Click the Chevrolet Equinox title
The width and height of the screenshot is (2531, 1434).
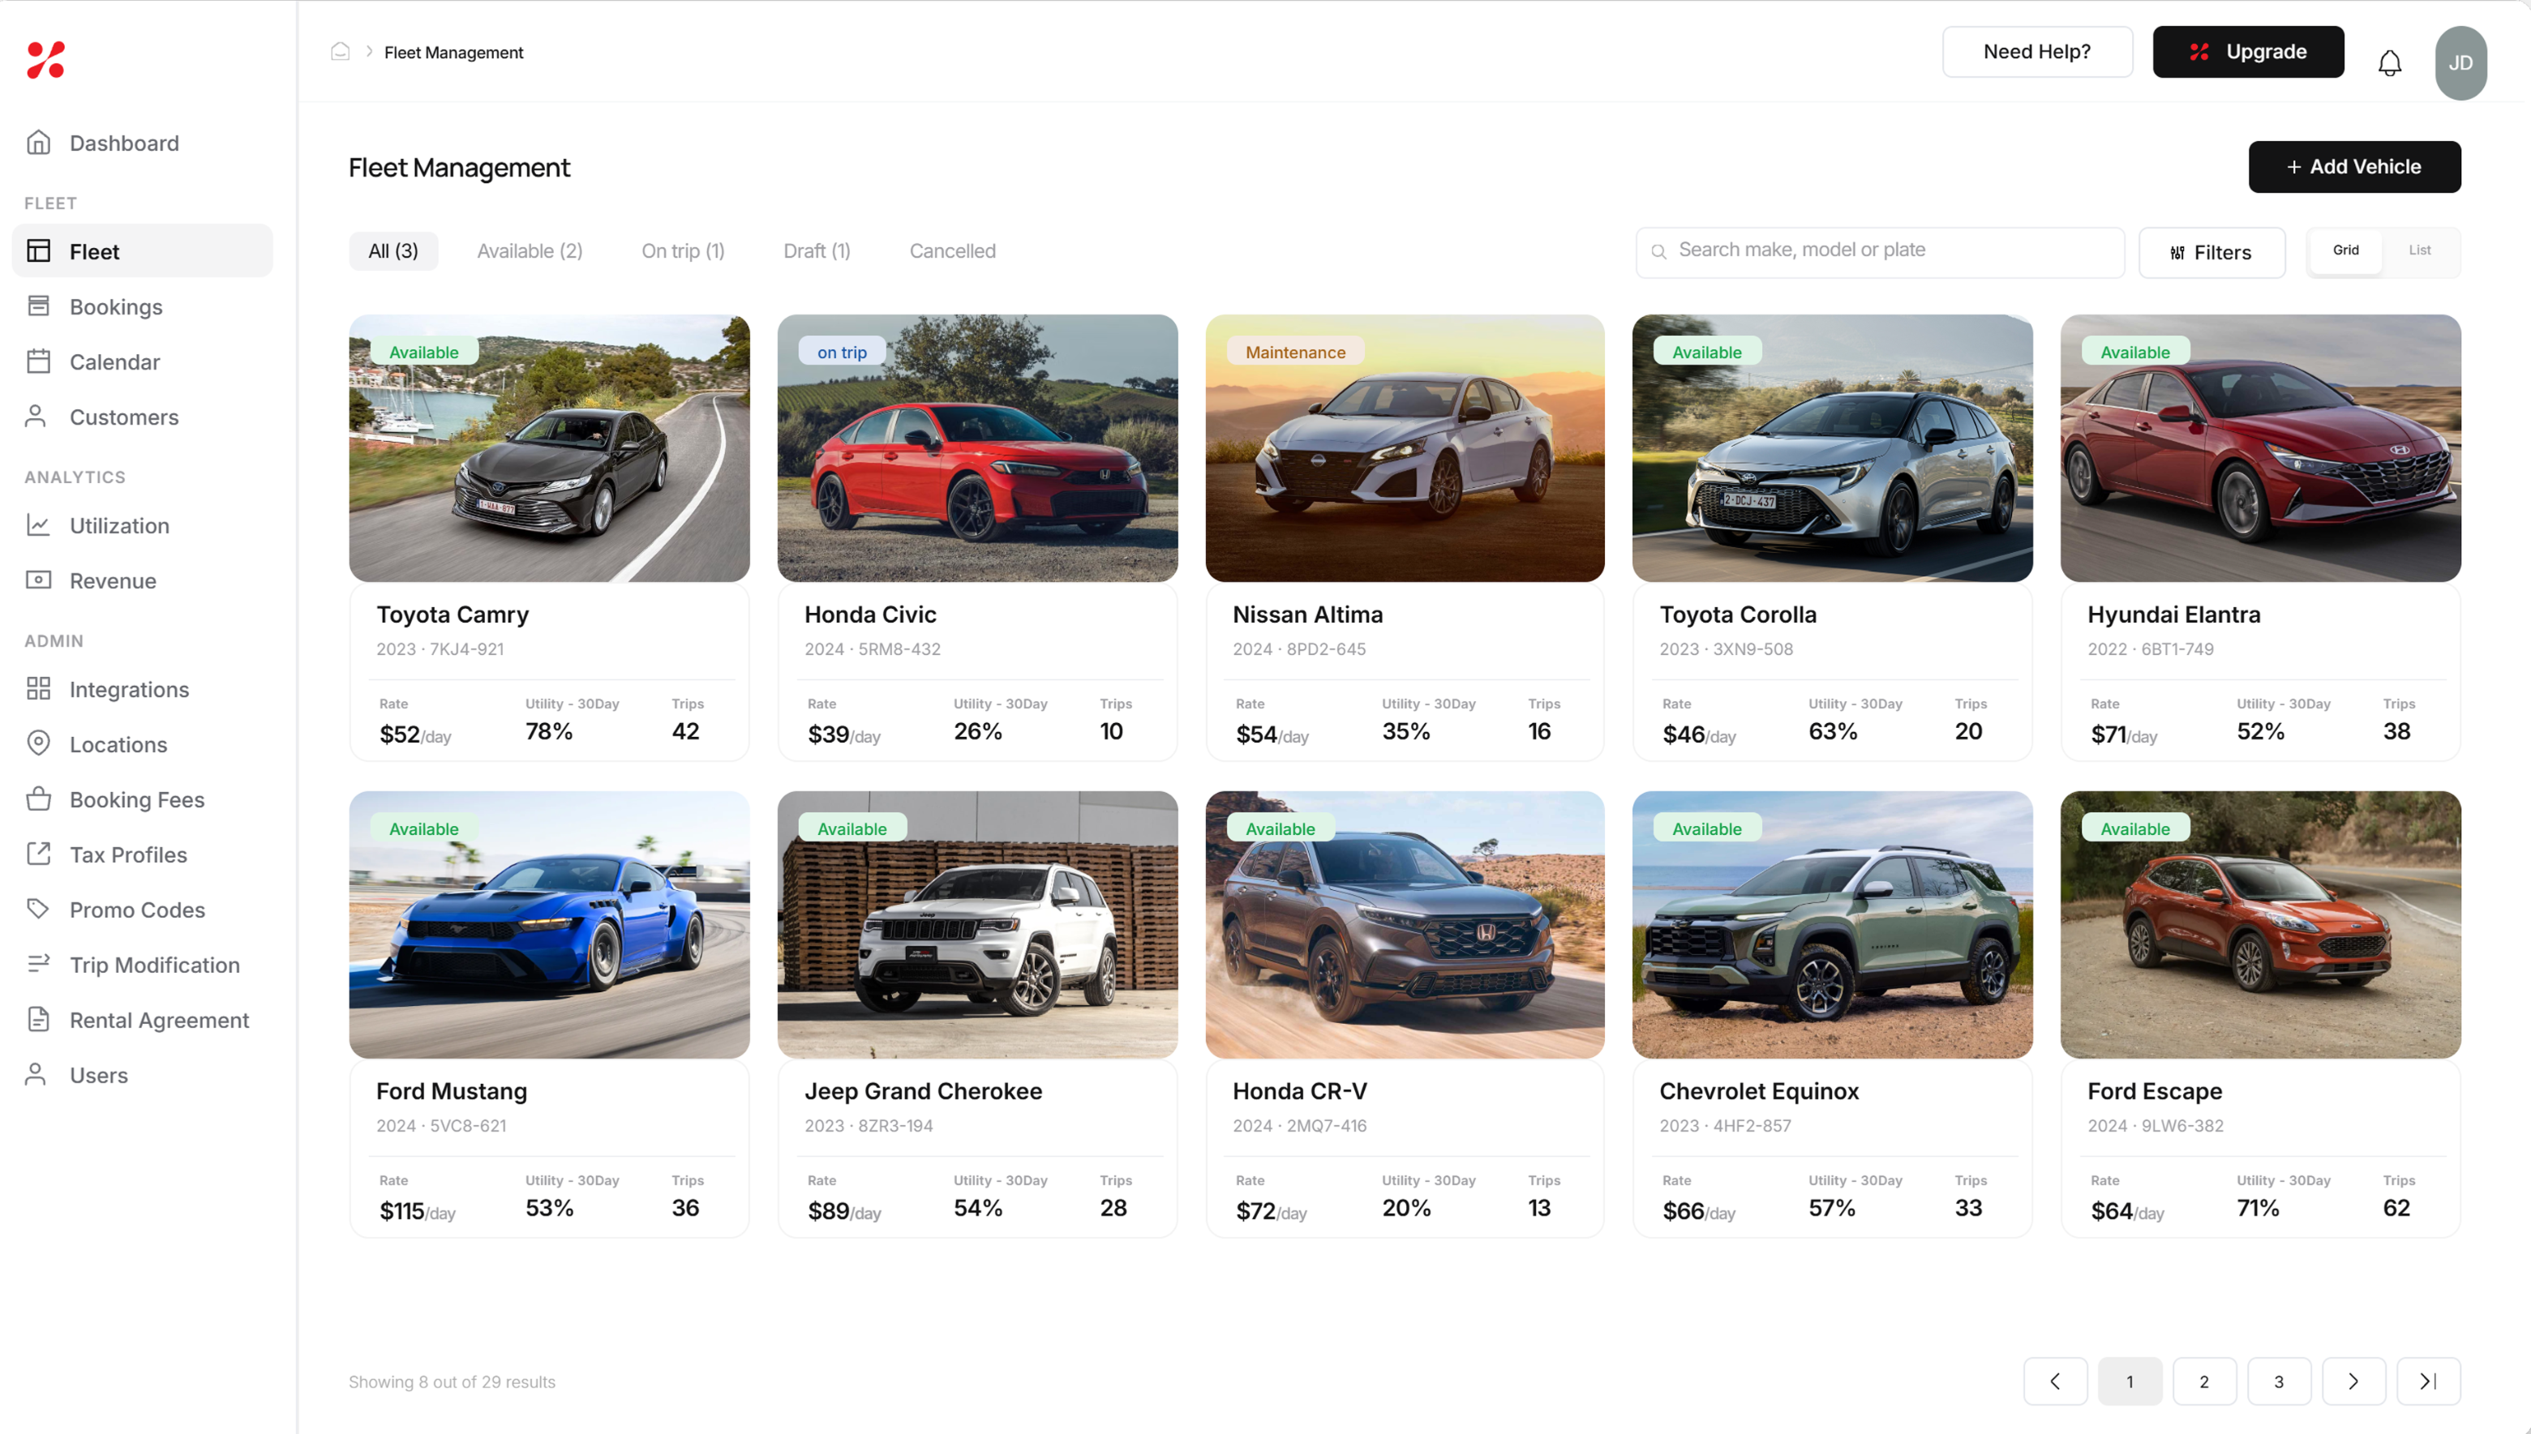coord(1759,1091)
